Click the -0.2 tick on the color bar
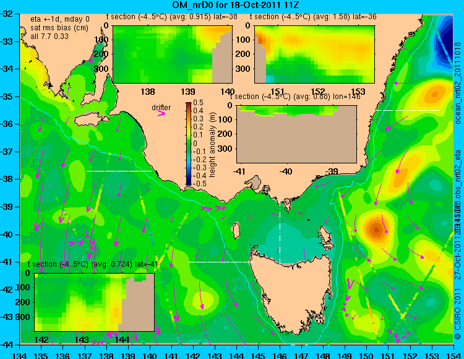464x359 pixels. pyautogui.click(x=199, y=159)
